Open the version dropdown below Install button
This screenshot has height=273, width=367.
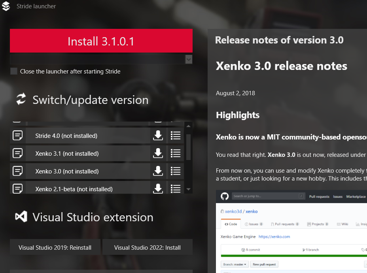pos(189,59)
